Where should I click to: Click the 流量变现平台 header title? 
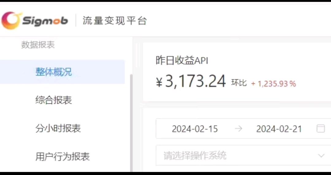point(114,21)
